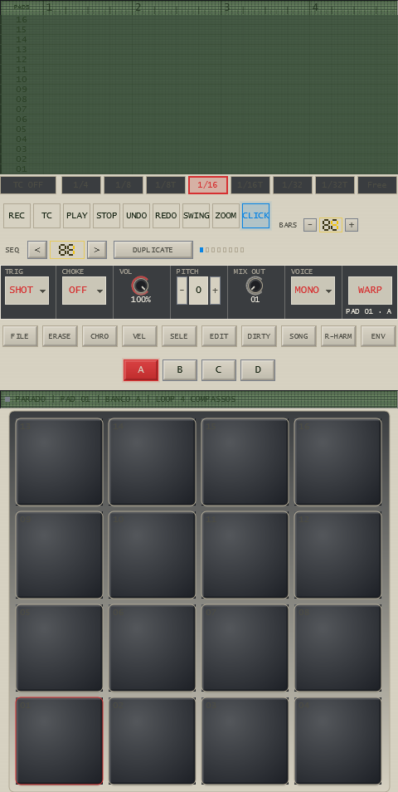Image resolution: width=398 pixels, height=792 pixels.
Task: Toggle SWING on the sequencer
Action: [x=196, y=216]
